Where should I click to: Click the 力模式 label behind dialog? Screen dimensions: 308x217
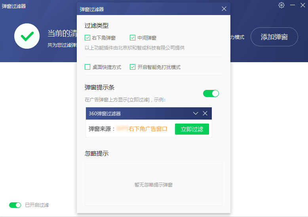tap(237, 37)
